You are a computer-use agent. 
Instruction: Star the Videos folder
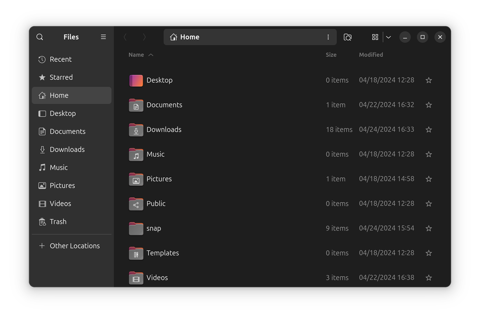pos(429,278)
